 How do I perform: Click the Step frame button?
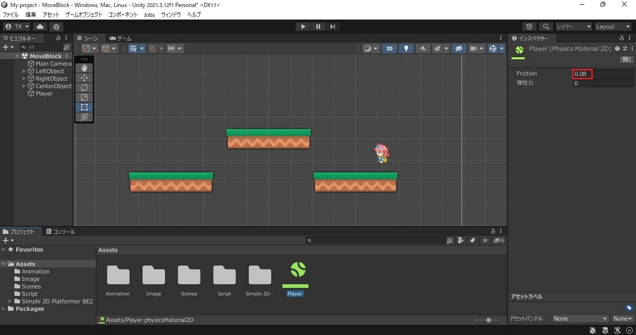coord(332,27)
